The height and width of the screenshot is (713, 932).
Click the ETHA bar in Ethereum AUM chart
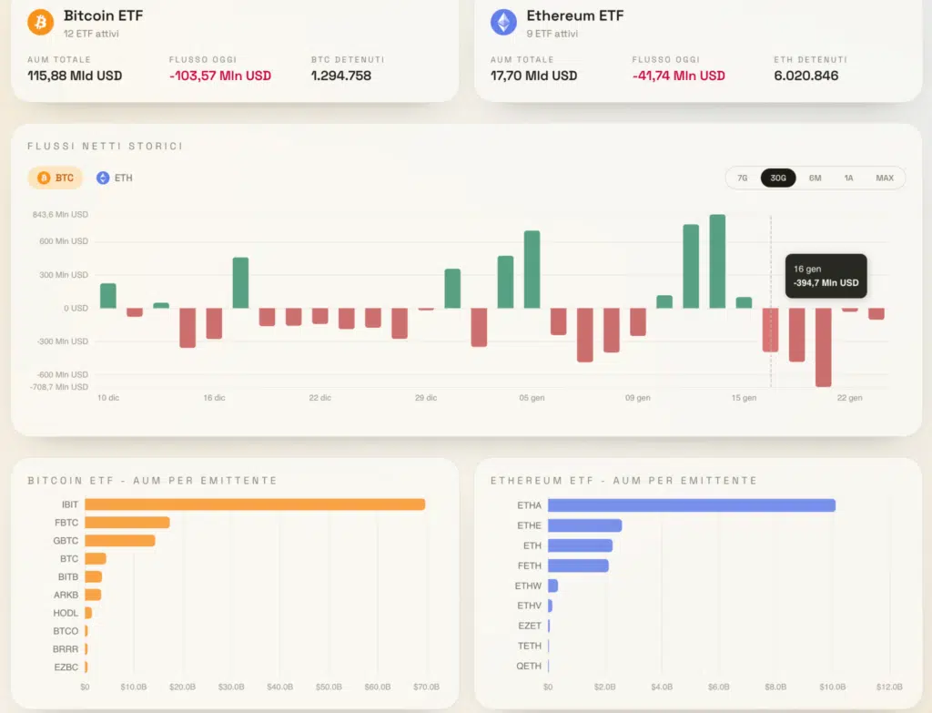[x=691, y=505]
